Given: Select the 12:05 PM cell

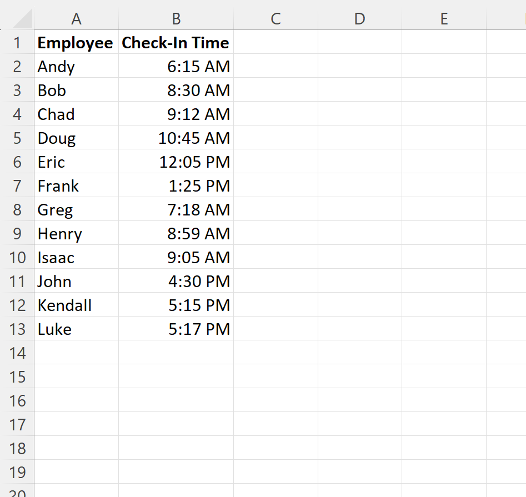Looking at the screenshot, I should click(176, 162).
